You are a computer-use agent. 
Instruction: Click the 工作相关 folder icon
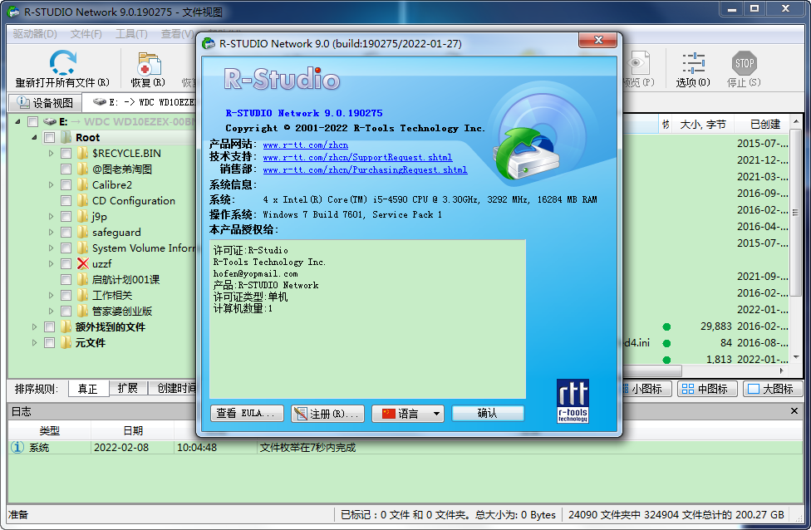click(82, 295)
